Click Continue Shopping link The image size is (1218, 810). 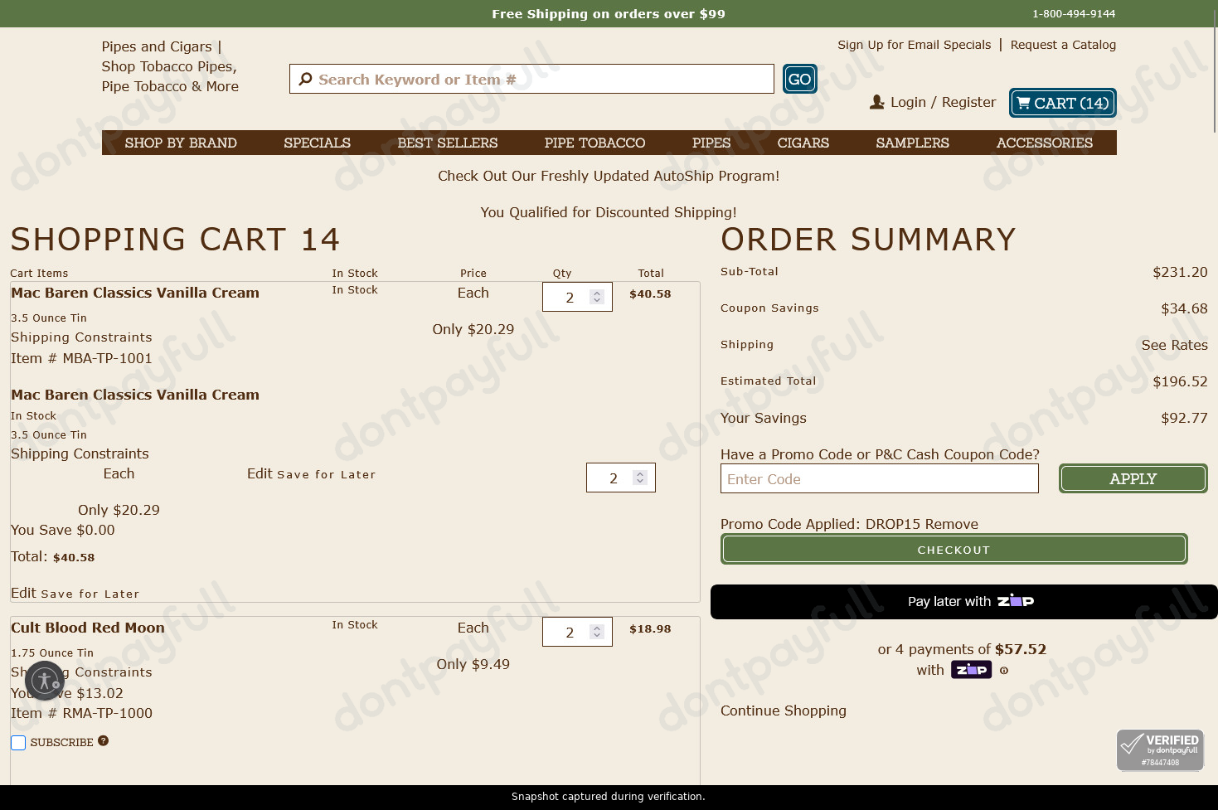point(784,711)
